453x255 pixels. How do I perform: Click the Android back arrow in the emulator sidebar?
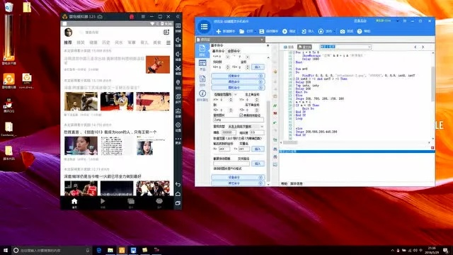tap(178, 184)
